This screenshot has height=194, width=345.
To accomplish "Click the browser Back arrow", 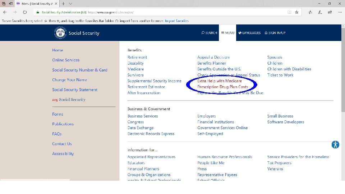I will click(x=5, y=12).
